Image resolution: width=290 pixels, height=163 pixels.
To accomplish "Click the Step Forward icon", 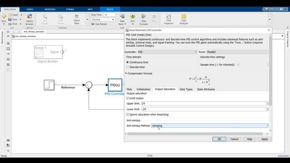I will [144, 16].
